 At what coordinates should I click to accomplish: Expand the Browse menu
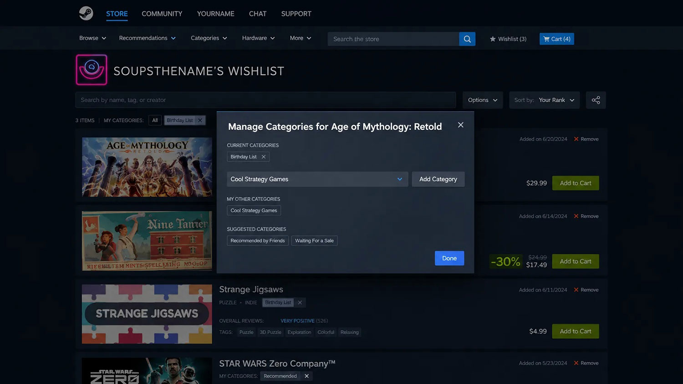(92, 38)
